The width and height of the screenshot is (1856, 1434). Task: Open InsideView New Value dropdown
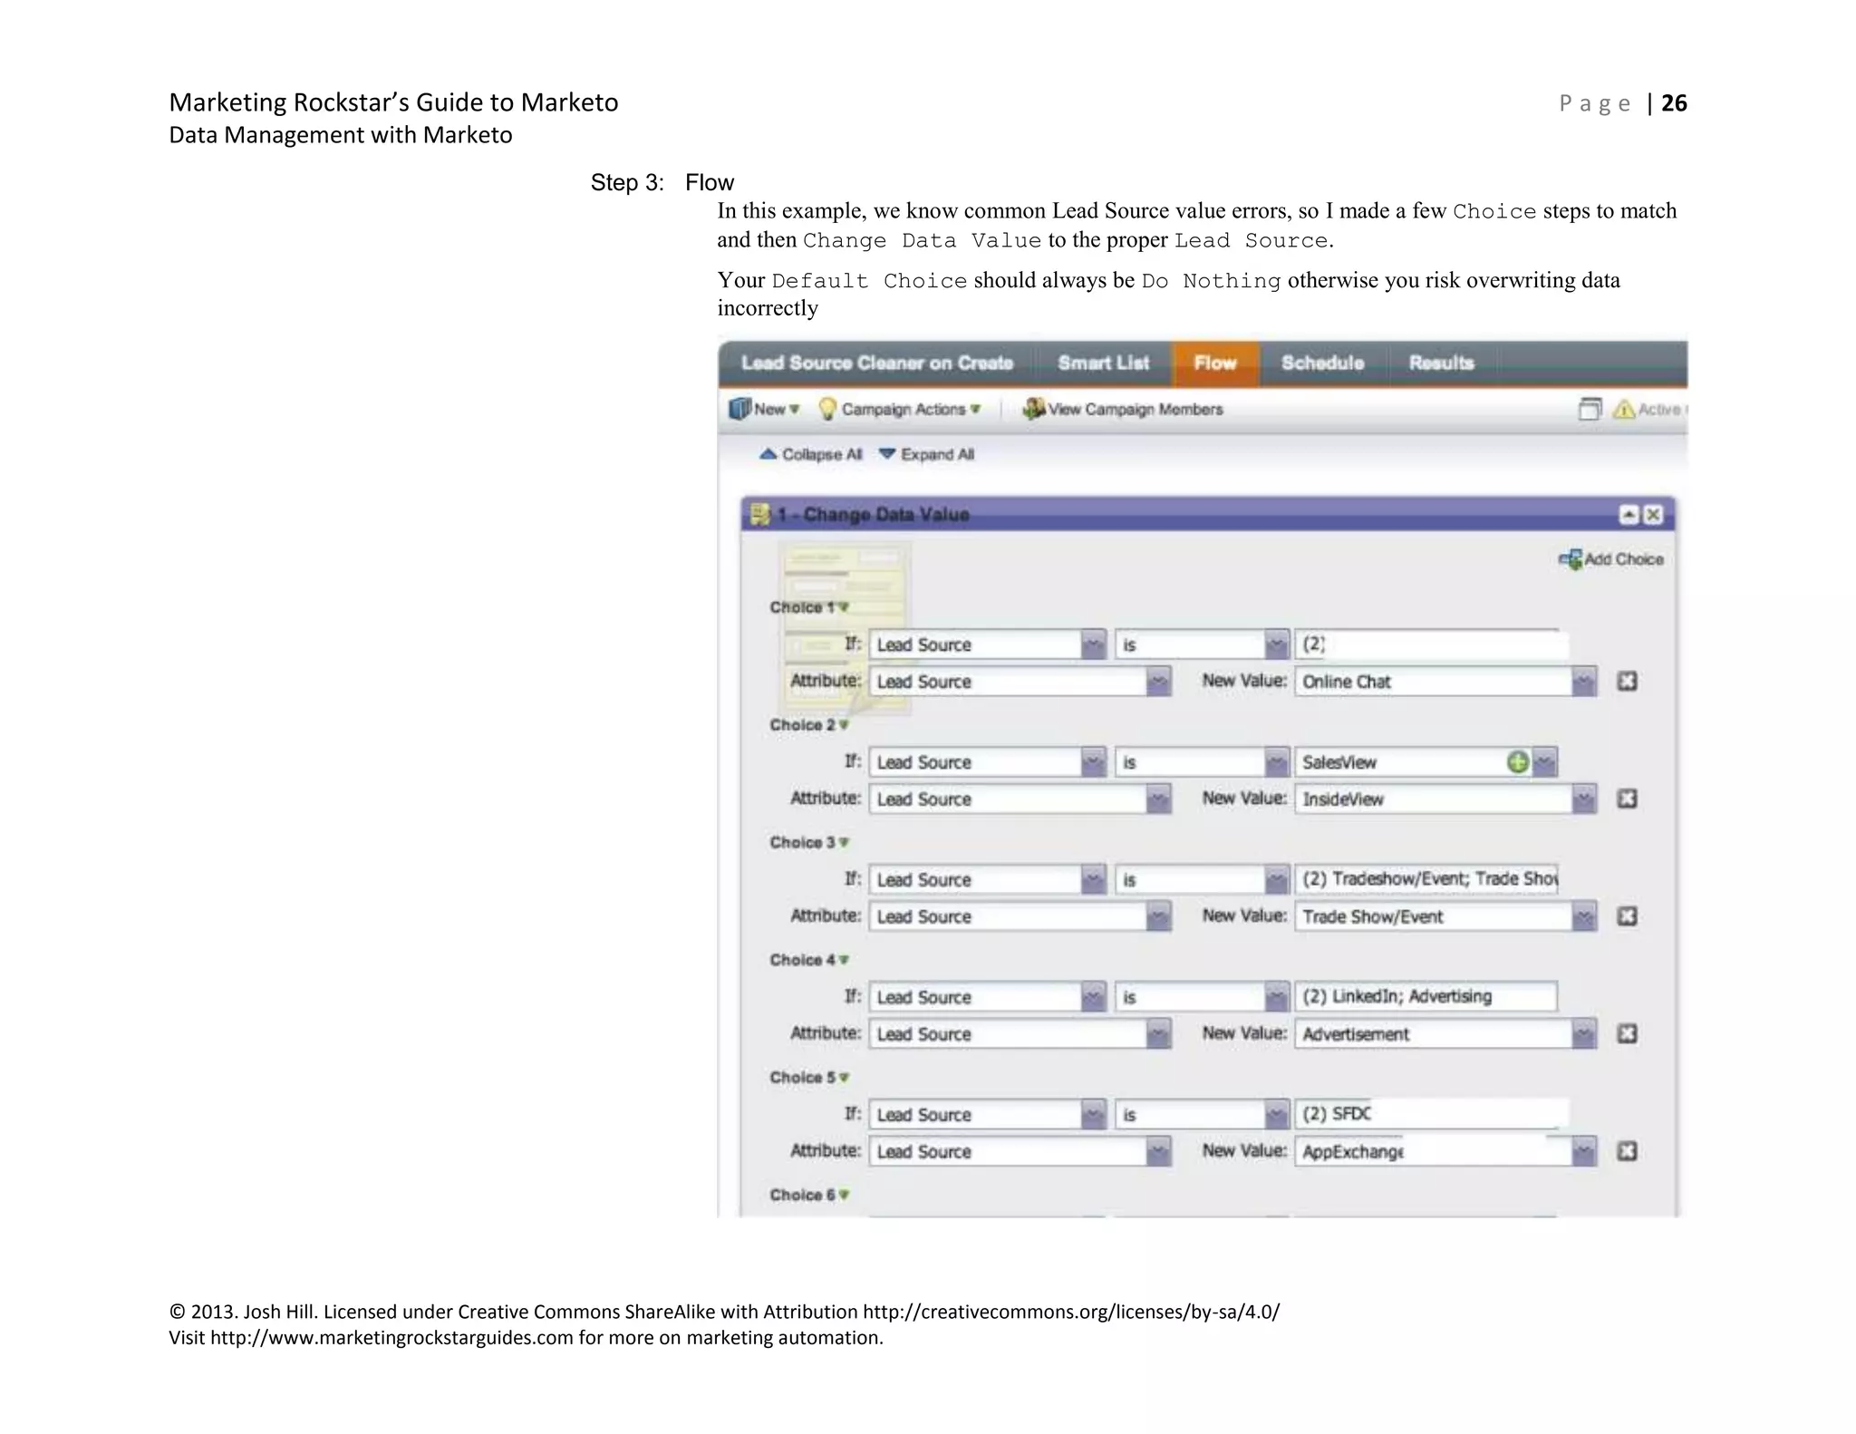(1583, 799)
